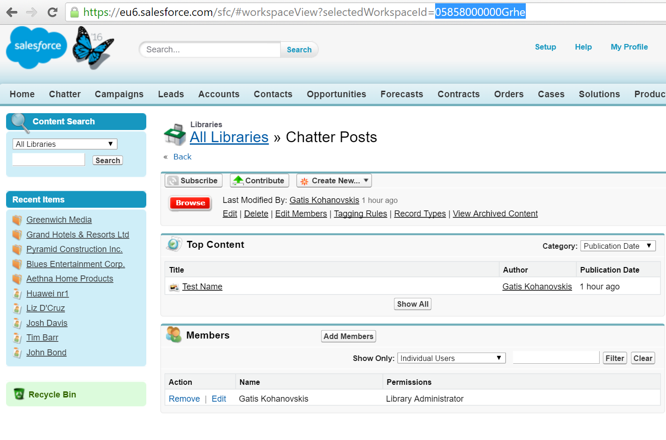Switch to the Chatter tab
Image resolution: width=666 pixels, height=440 pixels.
(x=65, y=94)
